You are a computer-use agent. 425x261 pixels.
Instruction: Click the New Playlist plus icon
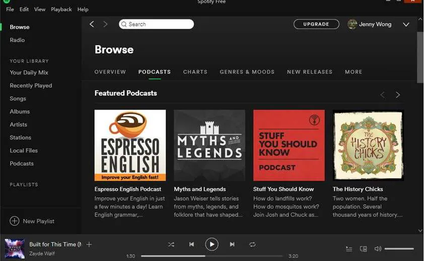15,221
